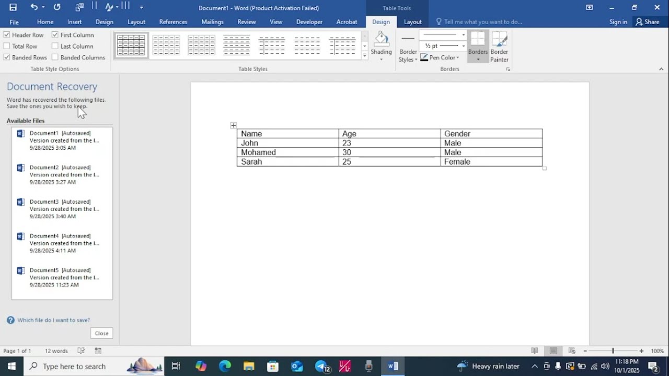669x376 pixels.
Task: Click the proofing errors status bar icon
Action: (81, 351)
